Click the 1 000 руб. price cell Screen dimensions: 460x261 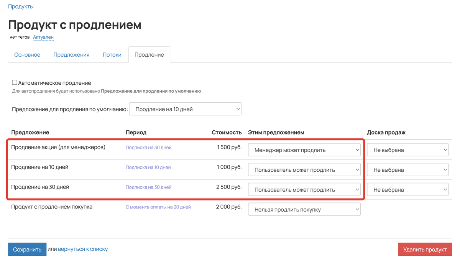point(229,167)
